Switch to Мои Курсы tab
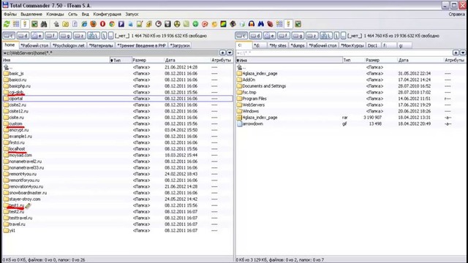This screenshot has width=468, height=263. (352, 45)
